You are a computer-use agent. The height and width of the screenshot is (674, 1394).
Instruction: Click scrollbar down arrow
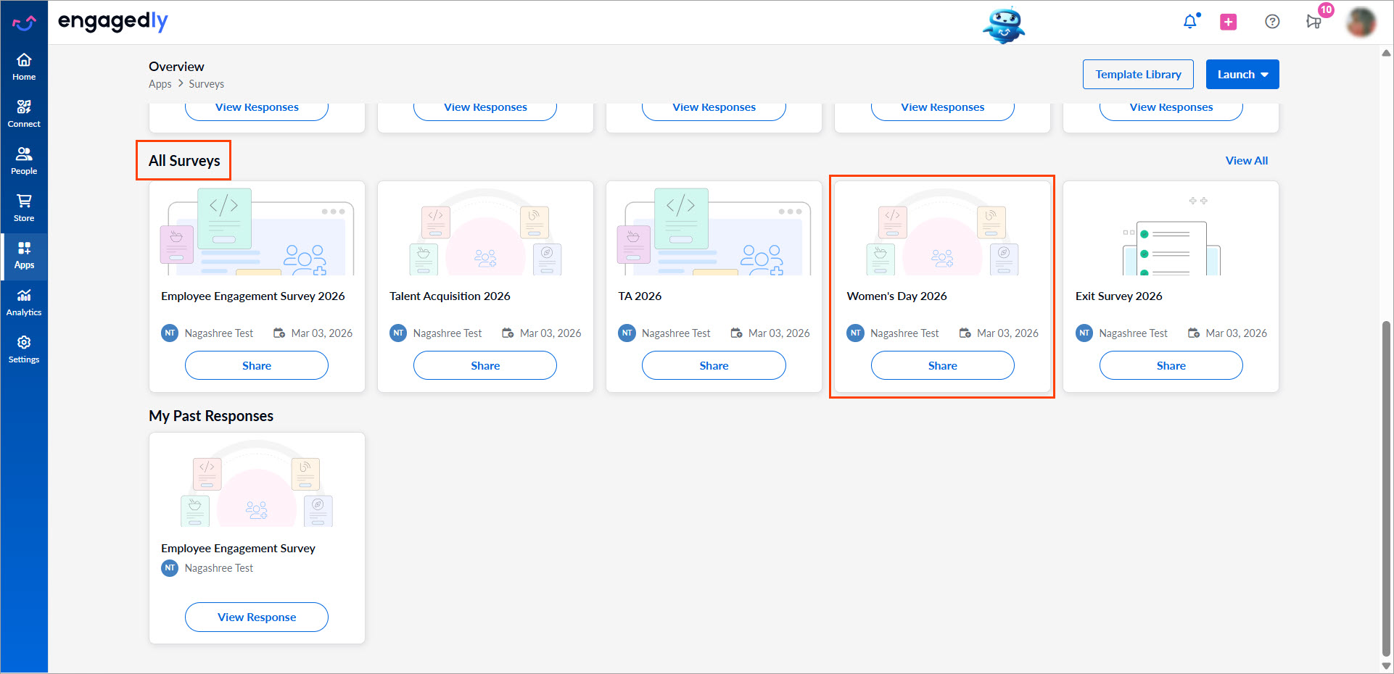click(x=1386, y=665)
